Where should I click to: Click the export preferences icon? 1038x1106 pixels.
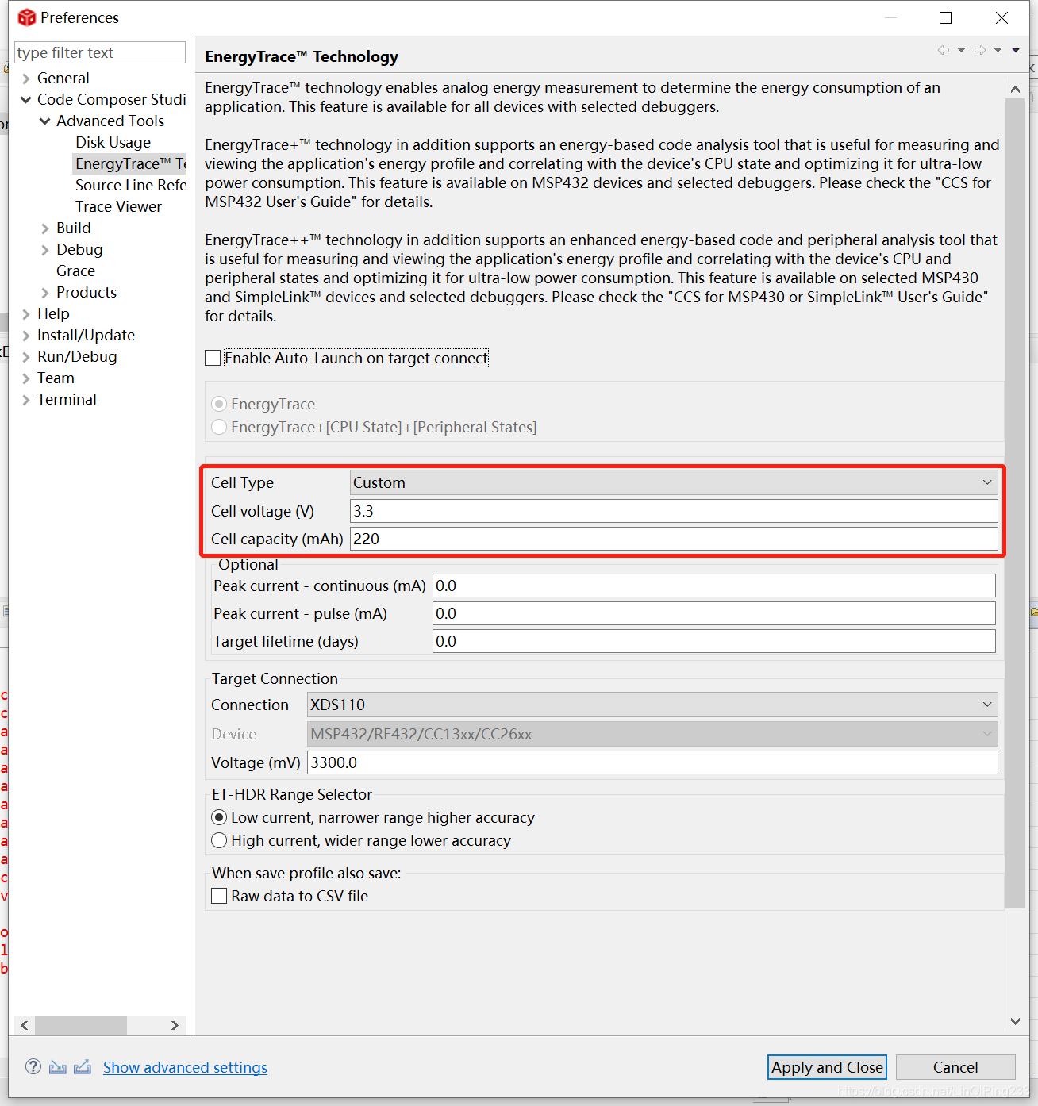pyautogui.click(x=83, y=1067)
